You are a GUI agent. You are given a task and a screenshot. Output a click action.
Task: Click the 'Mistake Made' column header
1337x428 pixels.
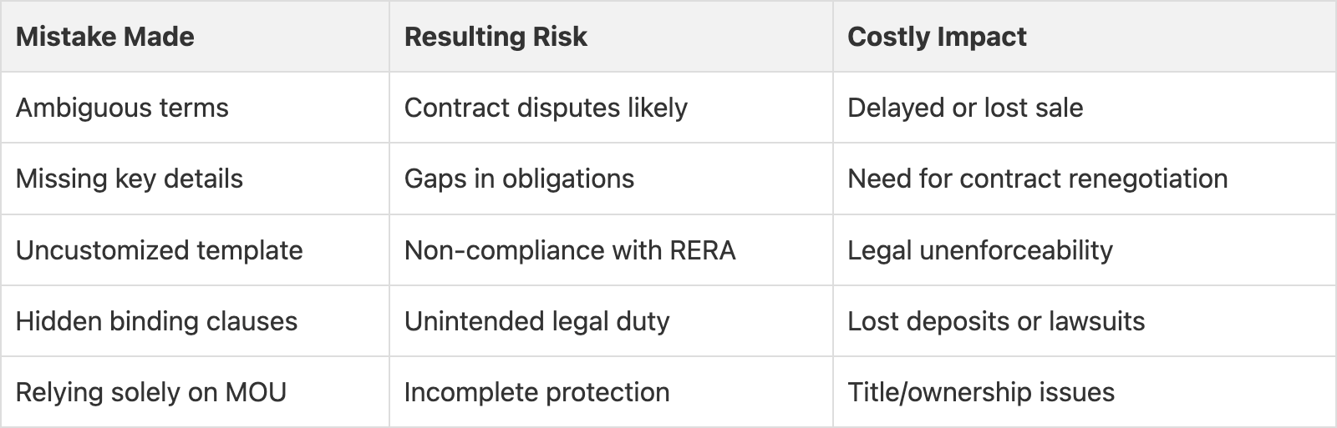(105, 37)
